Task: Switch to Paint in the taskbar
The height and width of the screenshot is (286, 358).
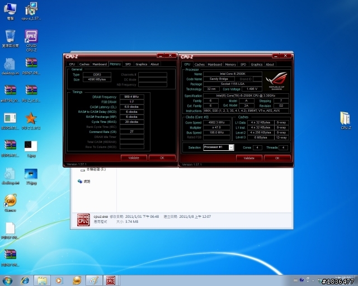Action: 93,280
